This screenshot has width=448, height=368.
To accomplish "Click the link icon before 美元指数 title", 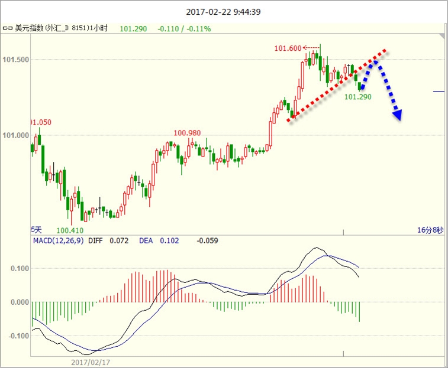I will [x=8, y=28].
